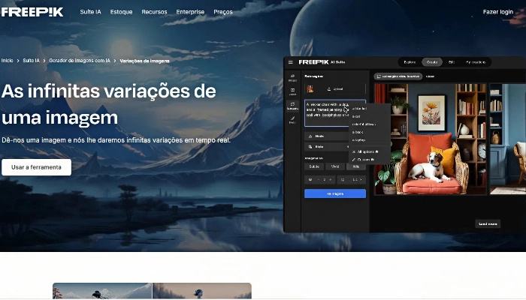Select the Subtle imagination option

(x=314, y=166)
